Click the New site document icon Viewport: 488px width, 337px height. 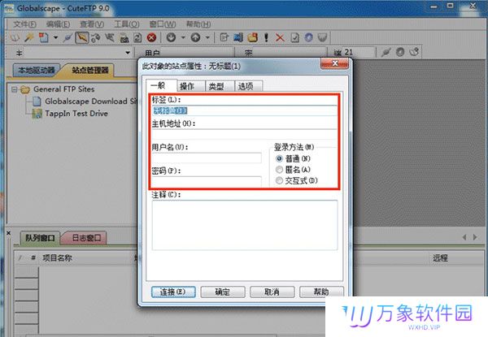point(44,37)
